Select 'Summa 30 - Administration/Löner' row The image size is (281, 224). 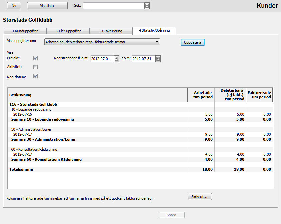click(x=140, y=140)
